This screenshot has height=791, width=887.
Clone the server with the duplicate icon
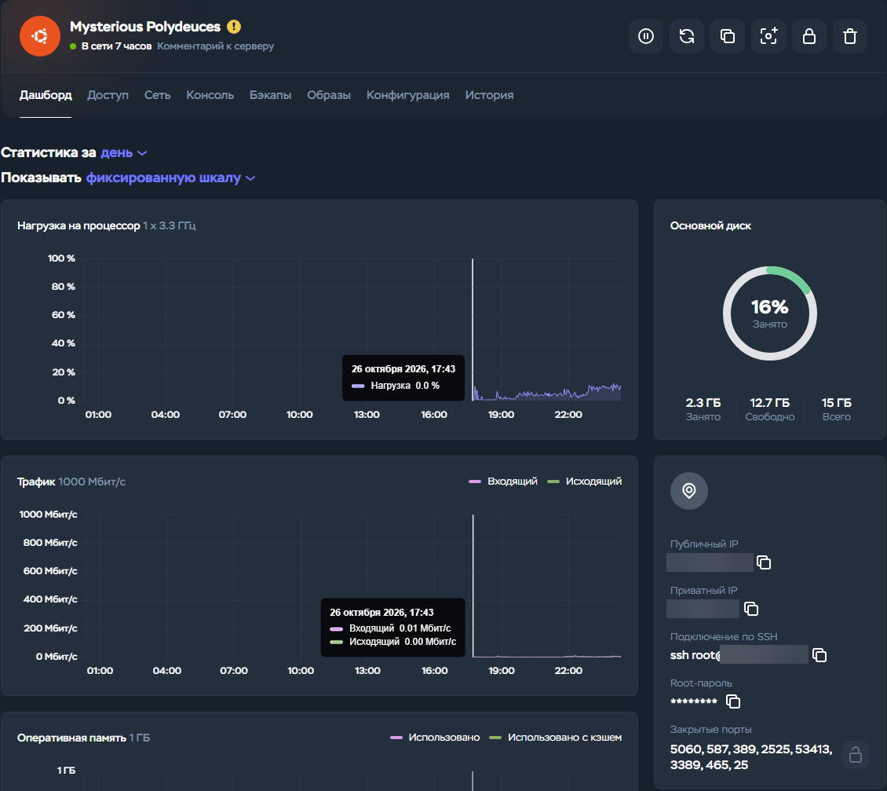tap(728, 36)
